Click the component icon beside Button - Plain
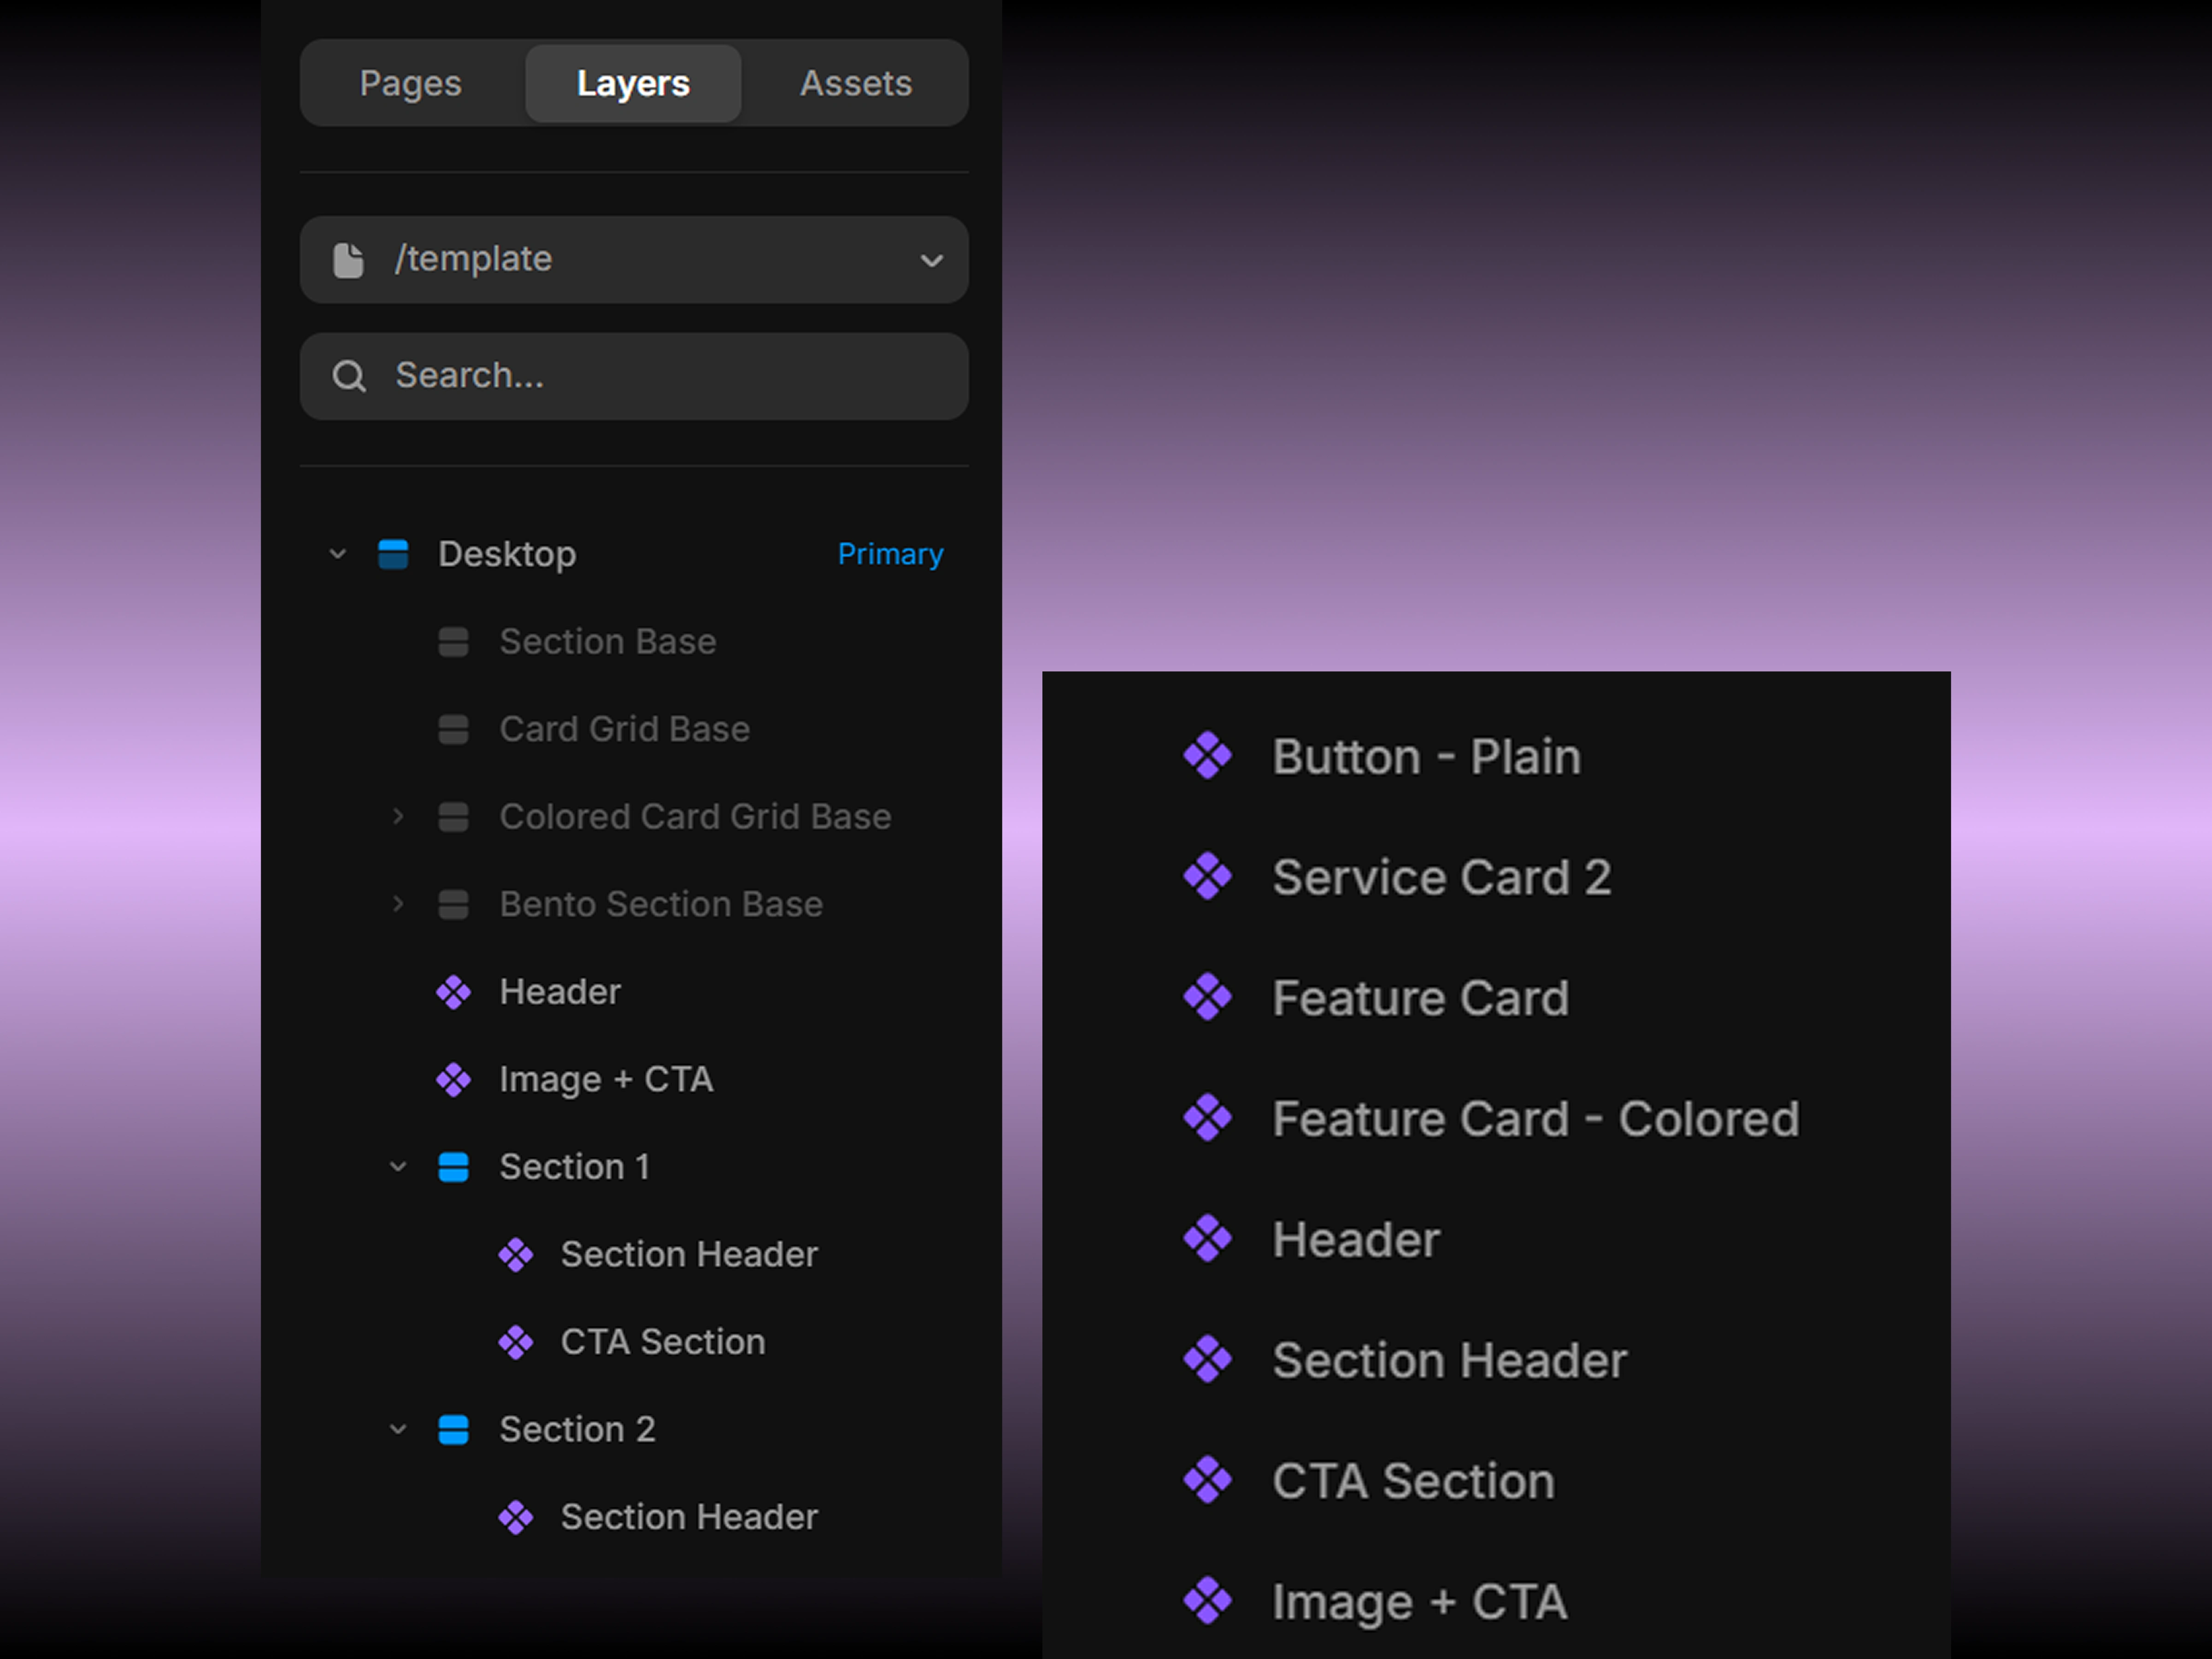The image size is (2212, 1659). tap(1207, 756)
